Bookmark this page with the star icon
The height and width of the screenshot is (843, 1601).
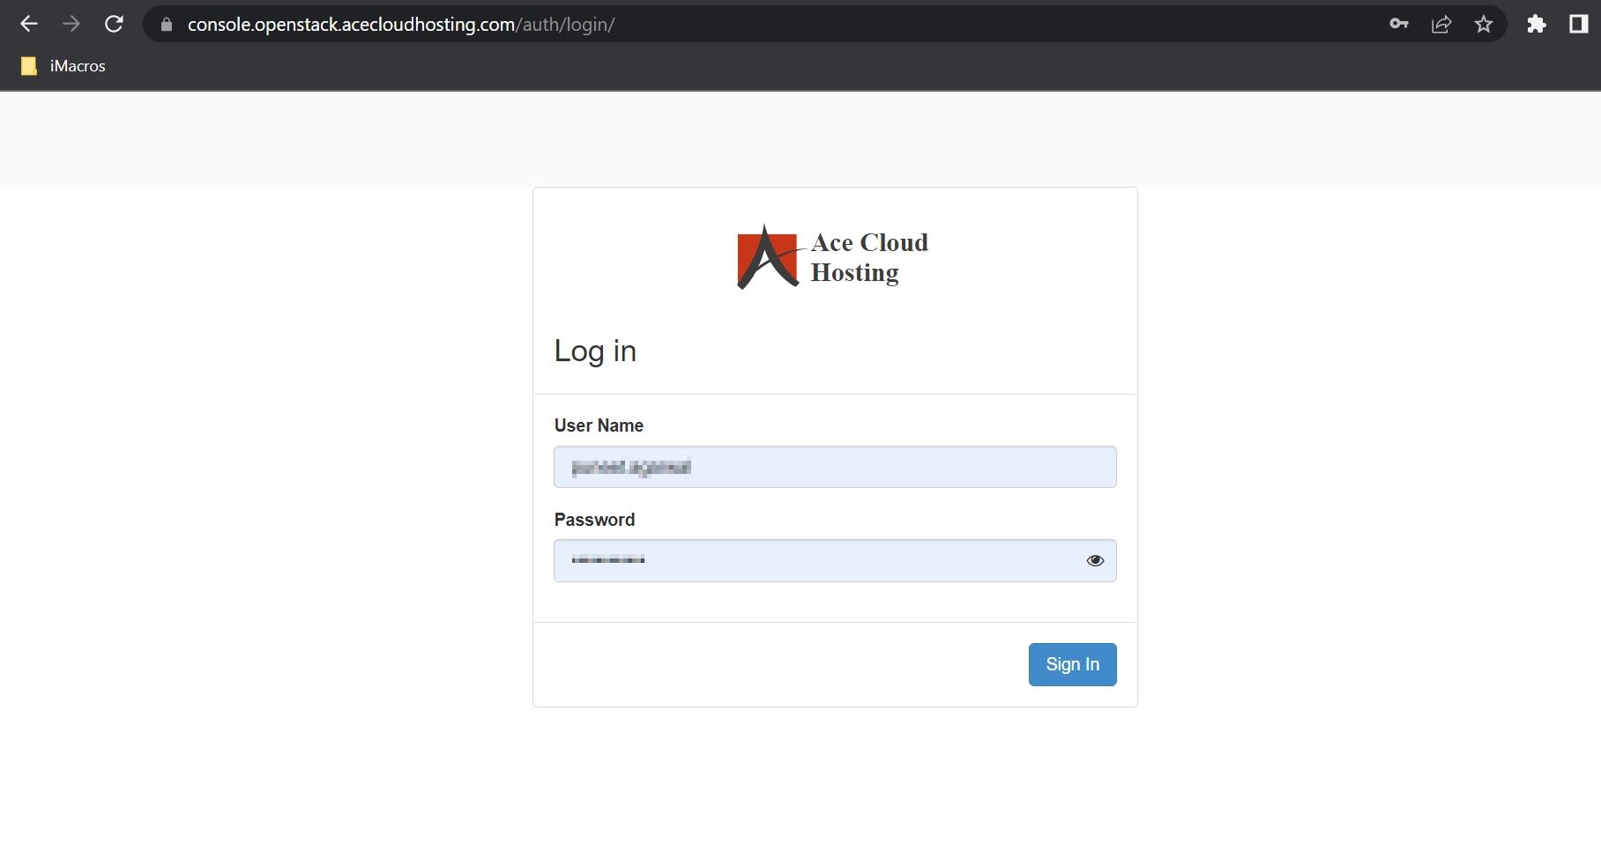1484,25
